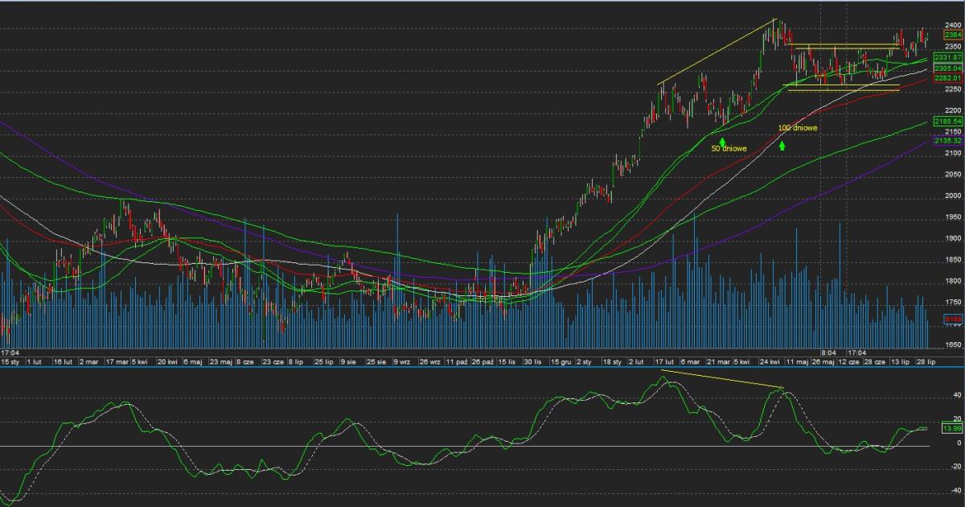Image resolution: width=965 pixels, height=507 pixels.
Task: Click the "28 lip" date axis label
Action: [926, 363]
